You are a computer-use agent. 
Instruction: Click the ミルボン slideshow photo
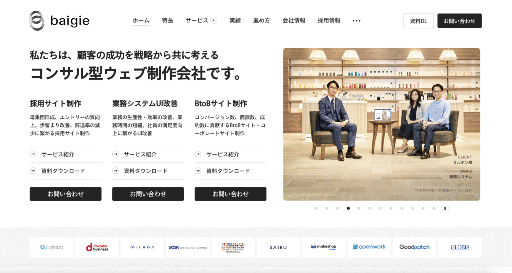[381, 124]
